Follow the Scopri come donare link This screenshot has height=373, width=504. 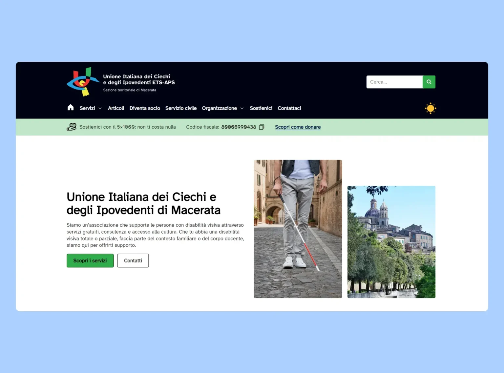[x=298, y=127]
